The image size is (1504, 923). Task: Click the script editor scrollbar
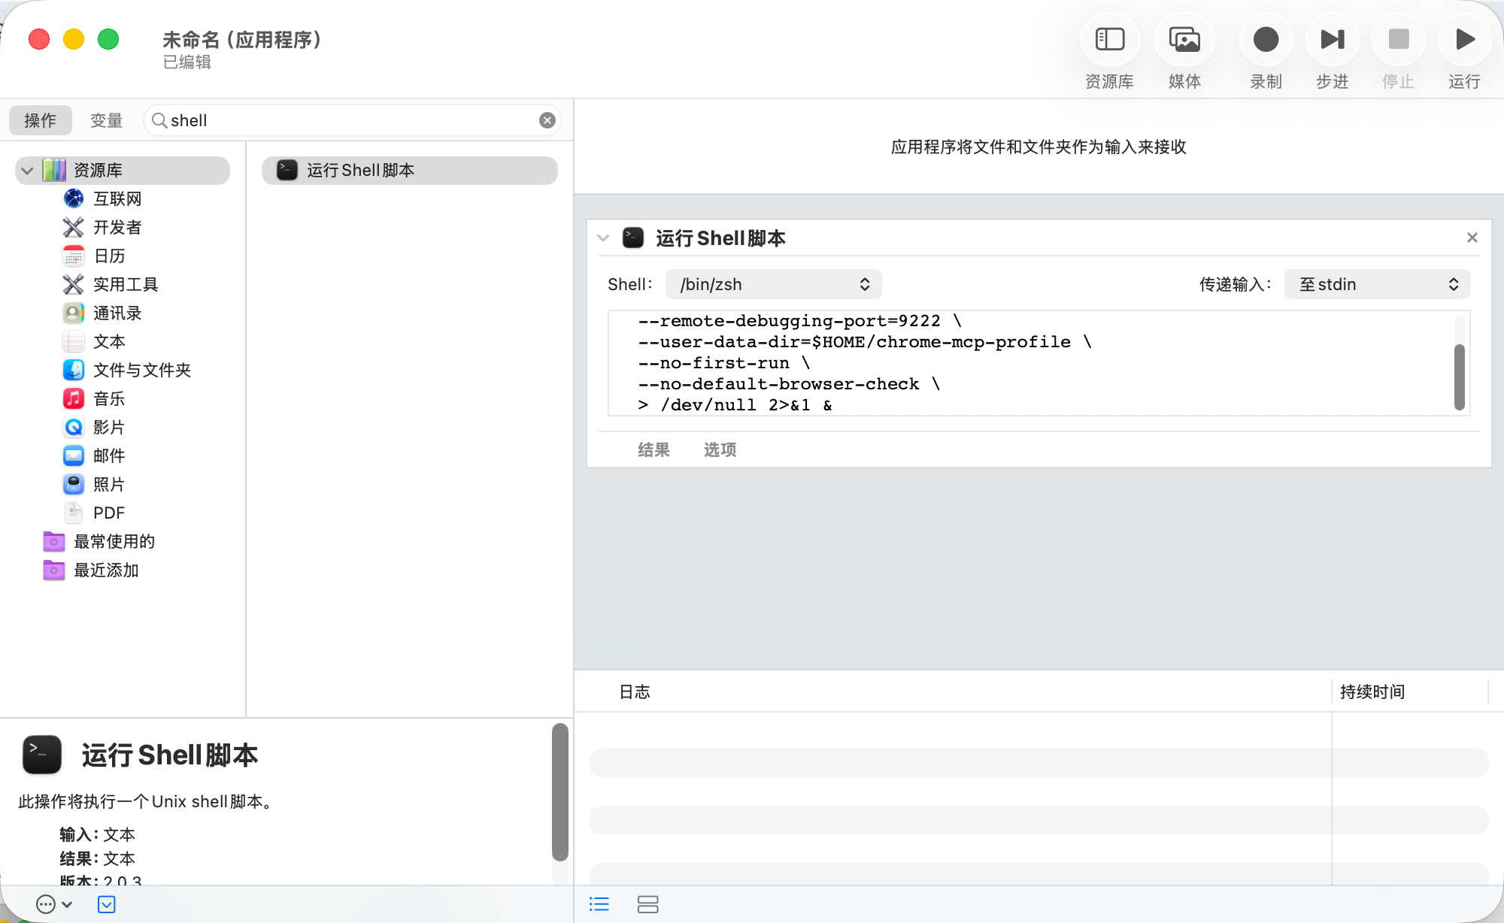tap(1460, 377)
